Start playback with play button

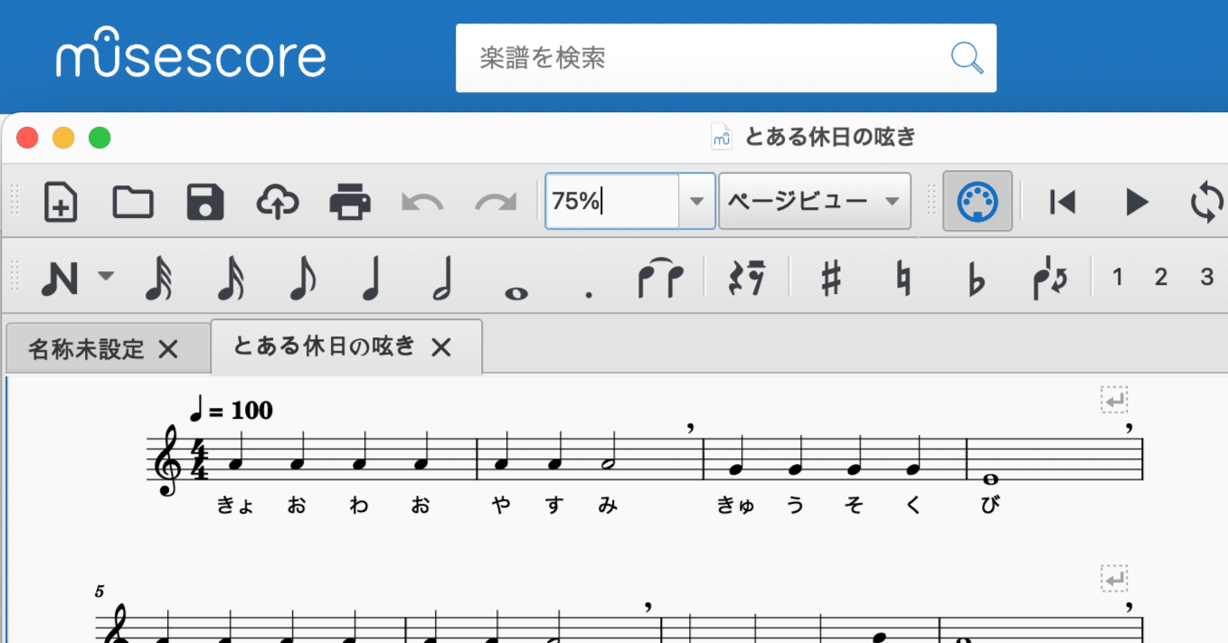click(1137, 202)
